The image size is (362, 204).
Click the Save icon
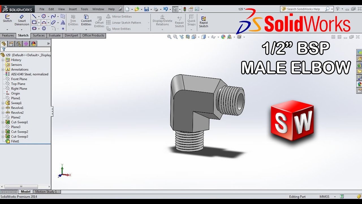(146, 9)
